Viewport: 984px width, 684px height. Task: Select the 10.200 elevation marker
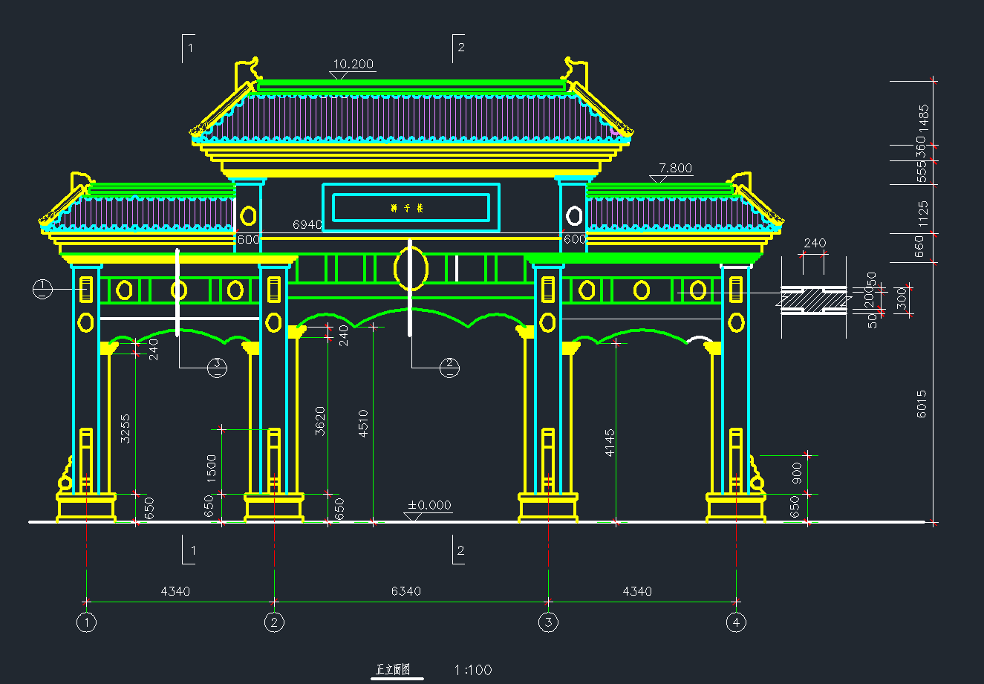point(353,65)
